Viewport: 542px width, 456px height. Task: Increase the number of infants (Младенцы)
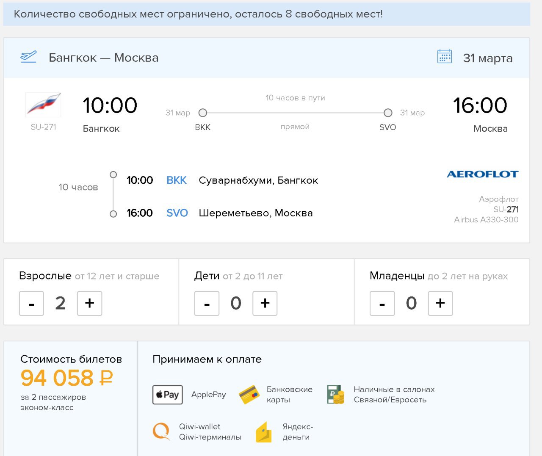tap(440, 304)
